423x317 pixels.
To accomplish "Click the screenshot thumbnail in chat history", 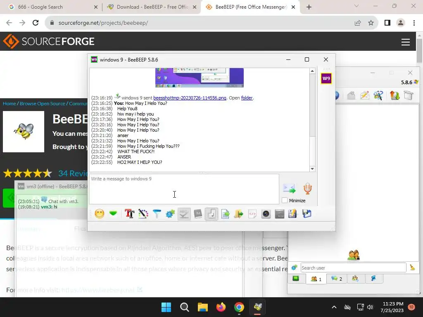I will (200, 78).
